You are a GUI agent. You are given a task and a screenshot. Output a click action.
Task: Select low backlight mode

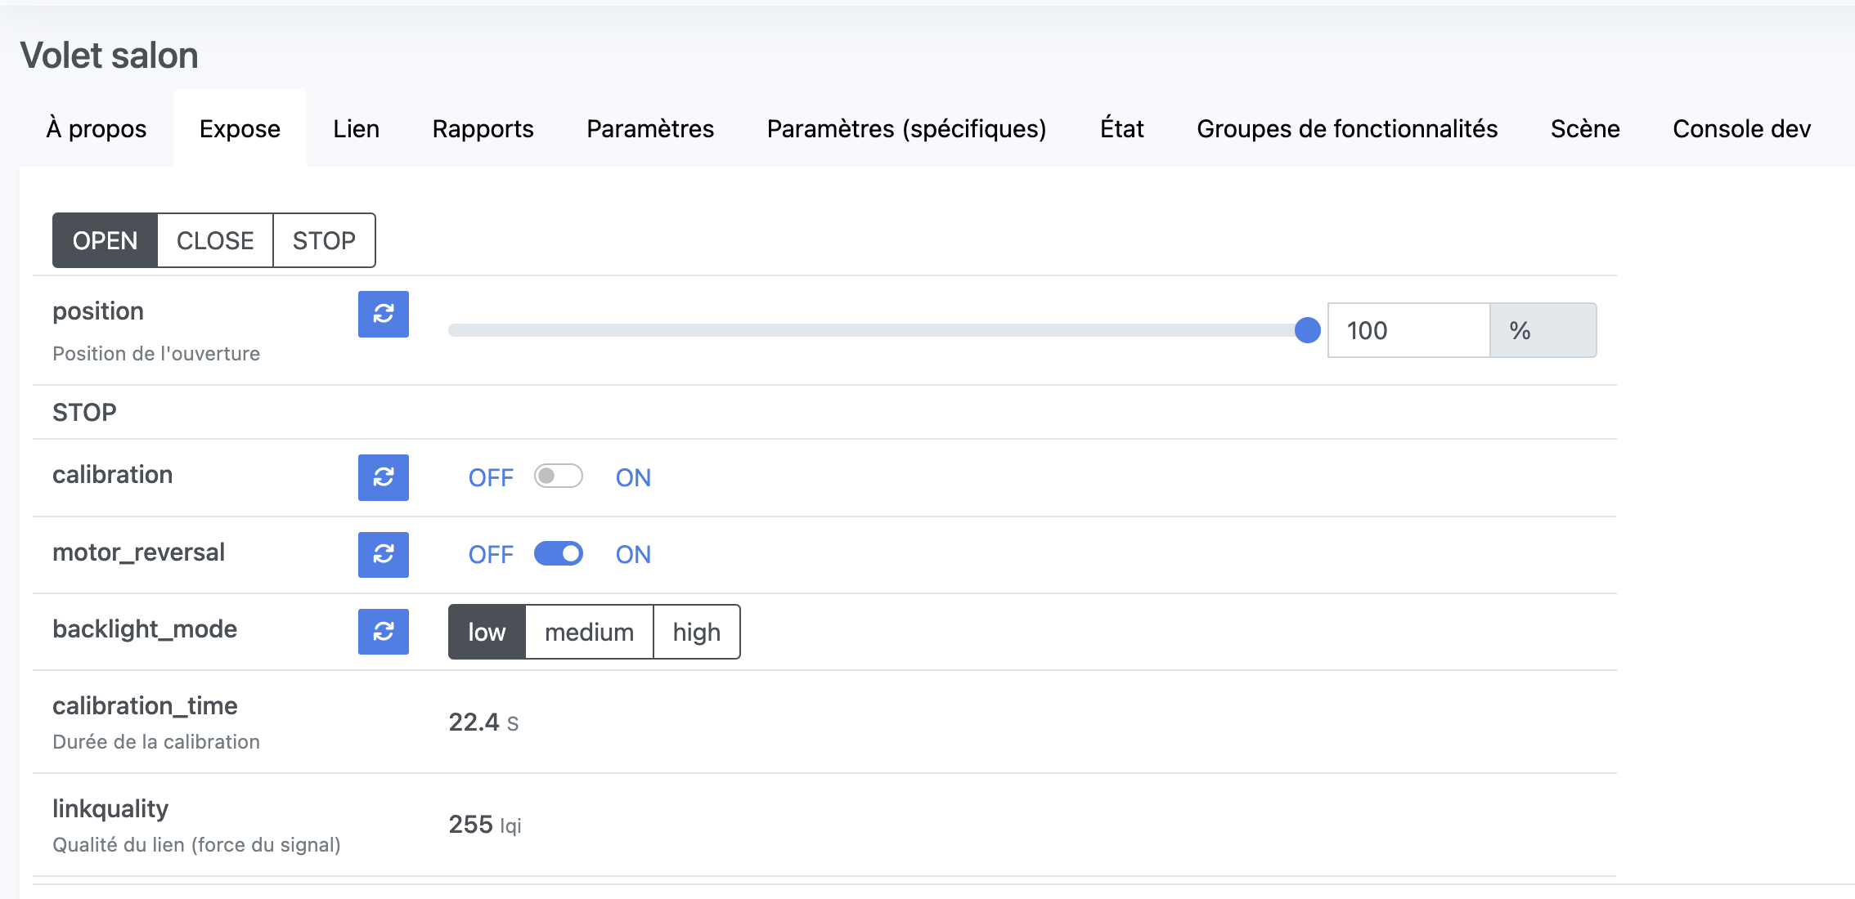pyautogui.click(x=487, y=632)
